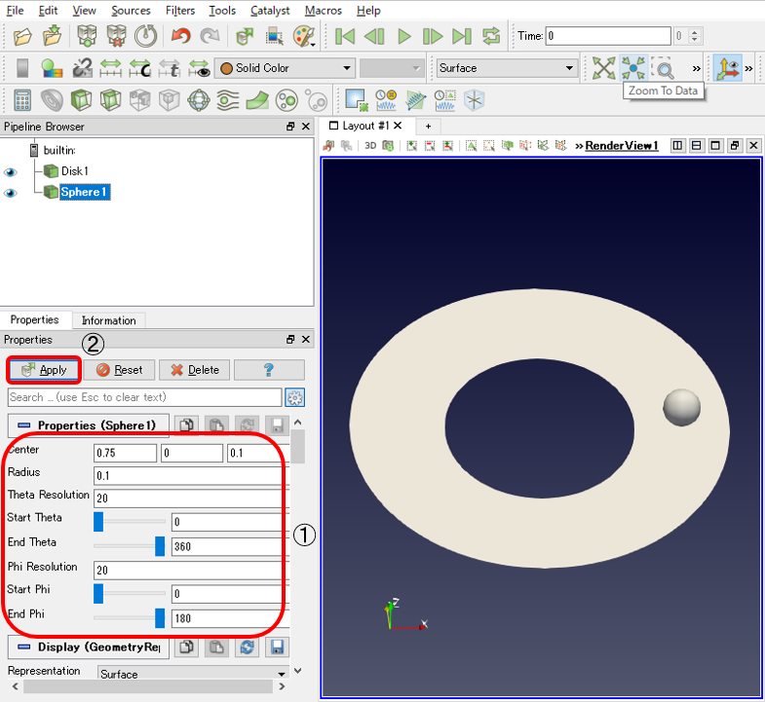Hide Disk1 using its eye icon
765x702 pixels.
coord(11,172)
